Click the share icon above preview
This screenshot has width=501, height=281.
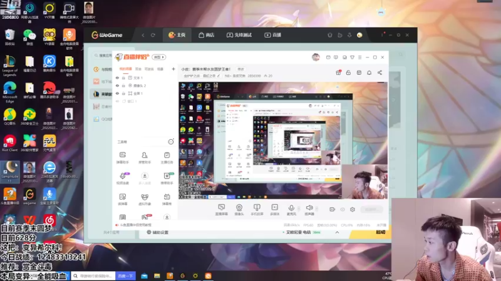click(x=380, y=72)
